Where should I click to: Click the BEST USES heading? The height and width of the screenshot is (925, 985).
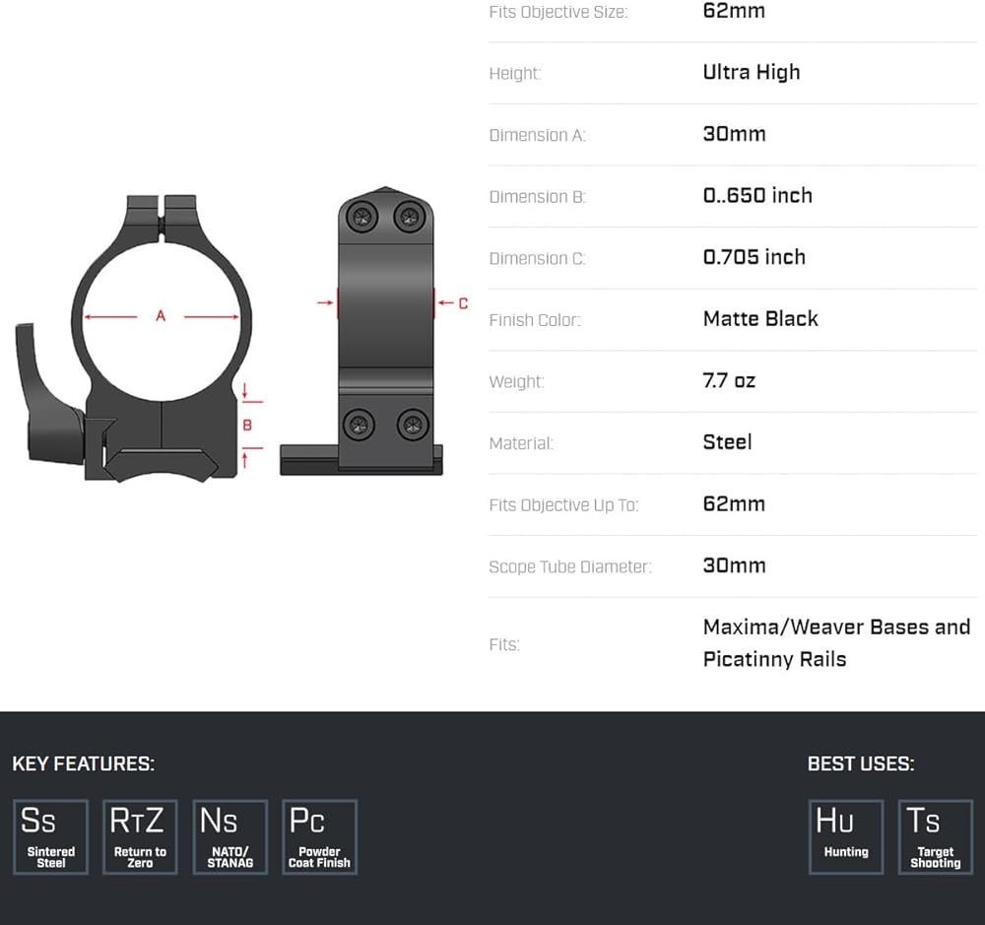click(860, 763)
